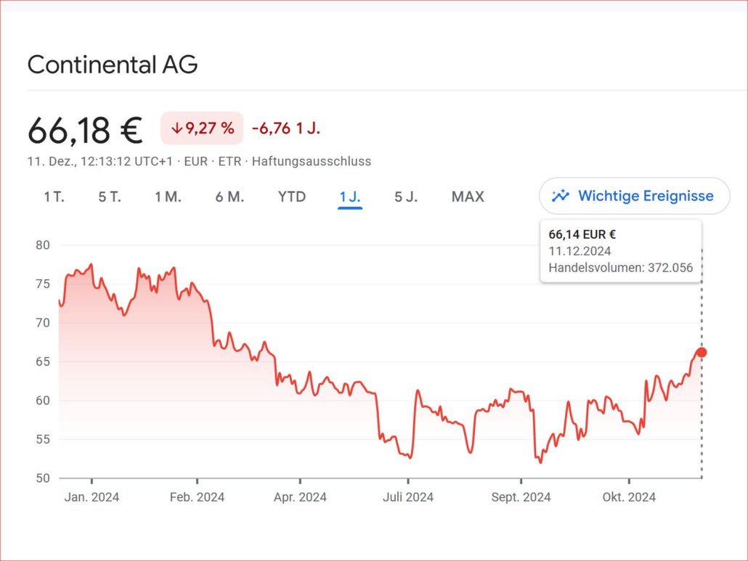748x561 pixels.
Task: Switch to YTD view
Action: [292, 197]
